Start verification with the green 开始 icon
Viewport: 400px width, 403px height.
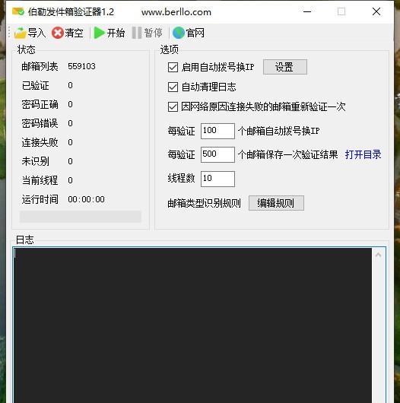click(99, 33)
